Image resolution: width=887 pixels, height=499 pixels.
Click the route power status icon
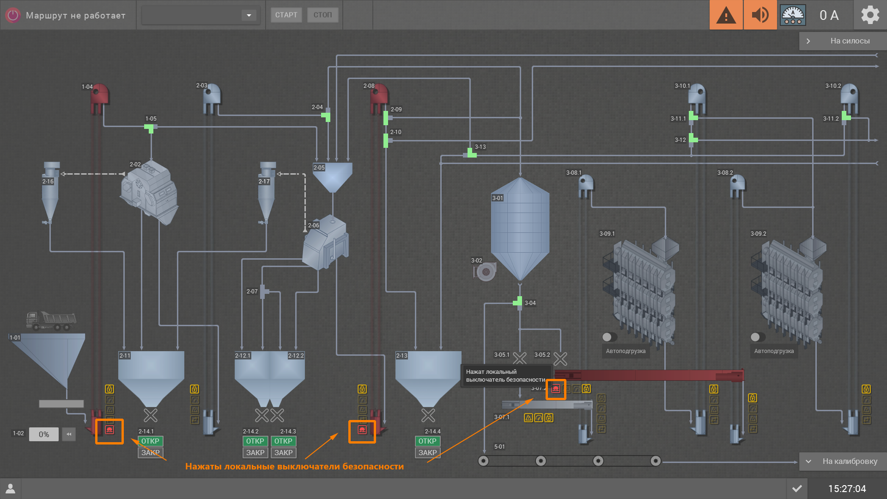click(x=13, y=15)
